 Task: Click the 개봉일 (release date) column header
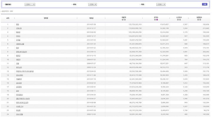91,18
